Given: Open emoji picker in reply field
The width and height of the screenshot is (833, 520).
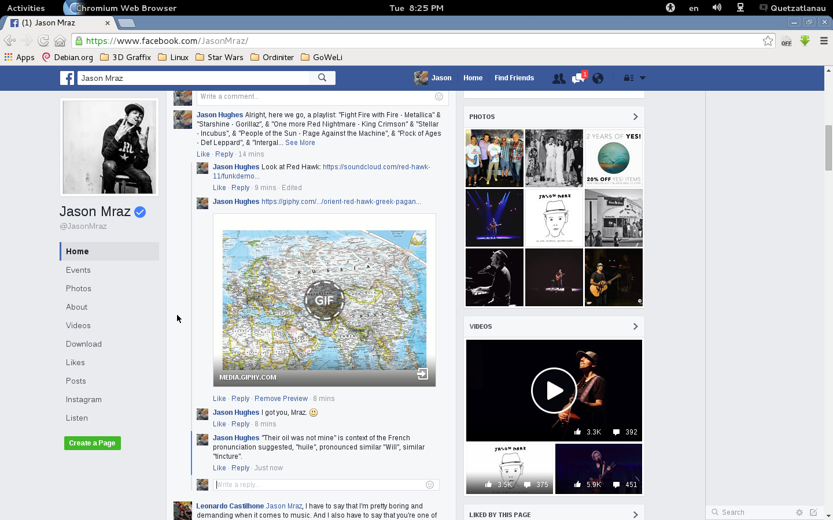Looking at the screenshot, I should coord(430,485).
